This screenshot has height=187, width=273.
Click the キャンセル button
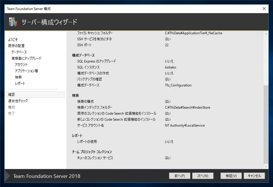pos(254,176)
